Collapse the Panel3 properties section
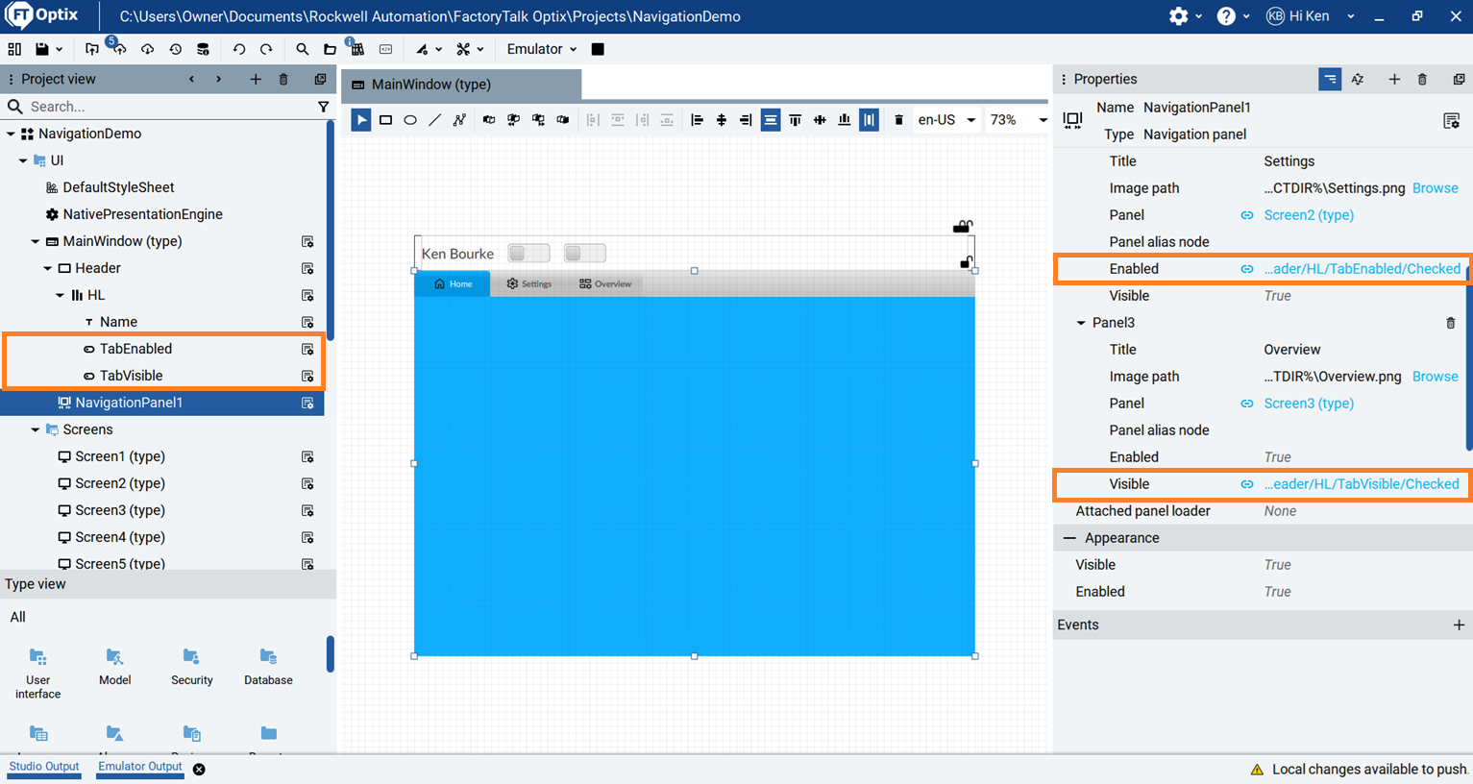The image size is (1473, 784). tap(1081, 323)
